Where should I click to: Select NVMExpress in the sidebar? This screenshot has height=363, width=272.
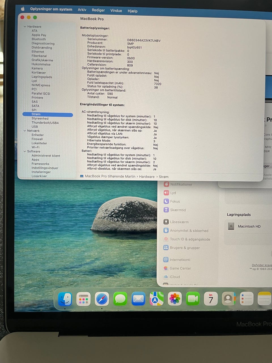pos(41,85)
